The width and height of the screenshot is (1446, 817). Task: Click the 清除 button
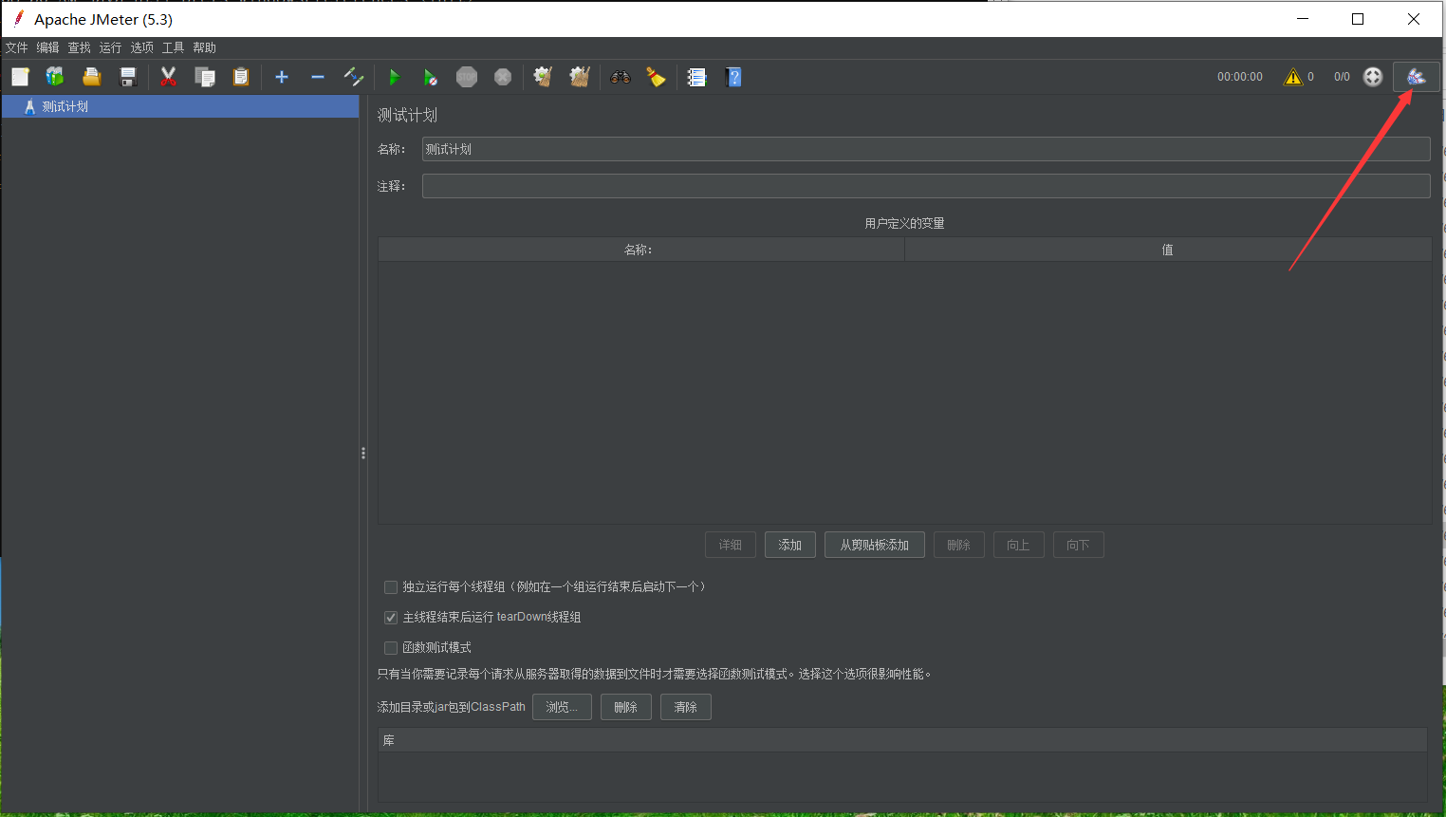point(686,707)
